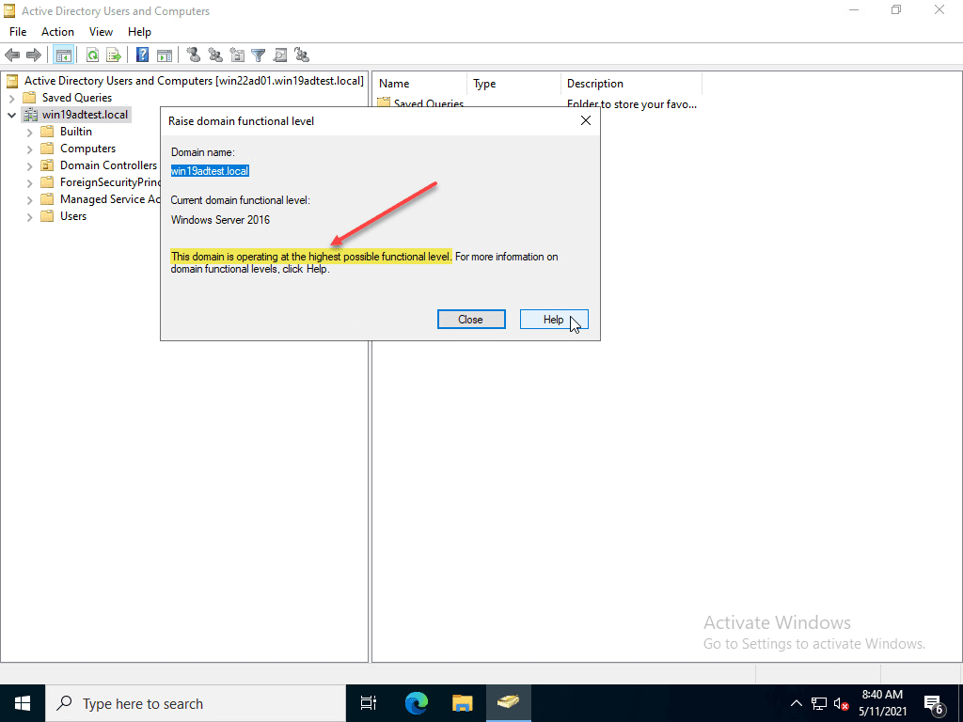
Task: Create a new organizational unit
Action: point(236,55)
